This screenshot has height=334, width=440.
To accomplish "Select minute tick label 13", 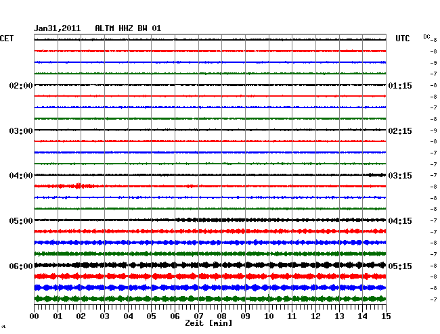I will [339, 316].
